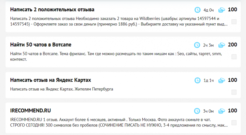Click the clock icon beside 4д 0ч
The width and height of the screenshot is (246, 135).
point(197,10)
